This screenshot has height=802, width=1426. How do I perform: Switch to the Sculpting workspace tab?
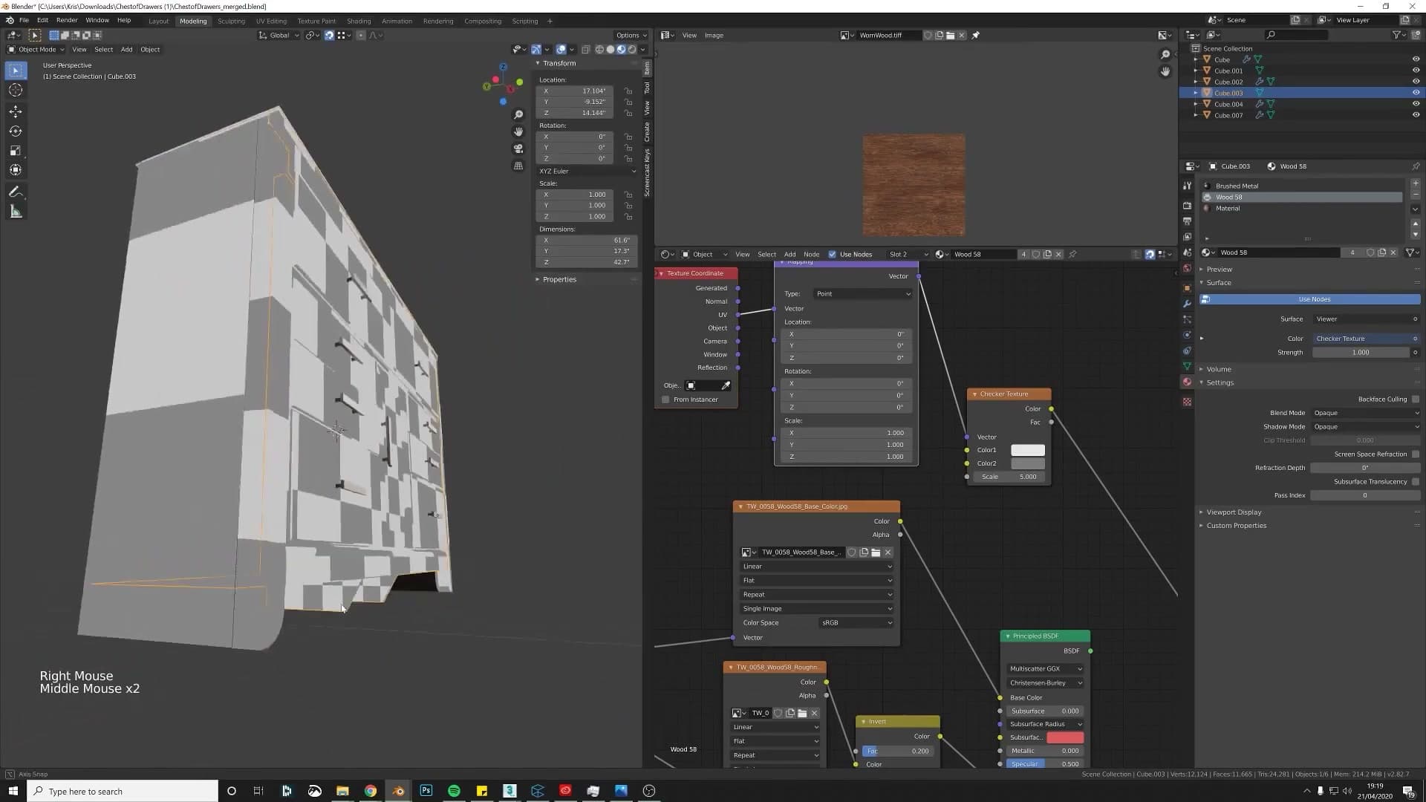[231, 21]
